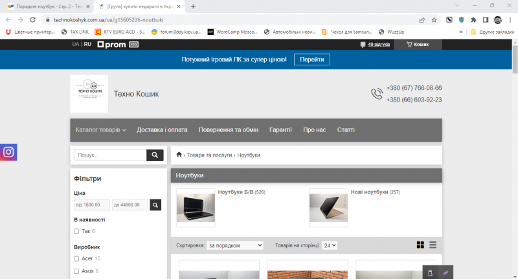Click the Перейти banner button
This screenshot has height=279, width=518.
pyautogui.click(x=312, y=60)
